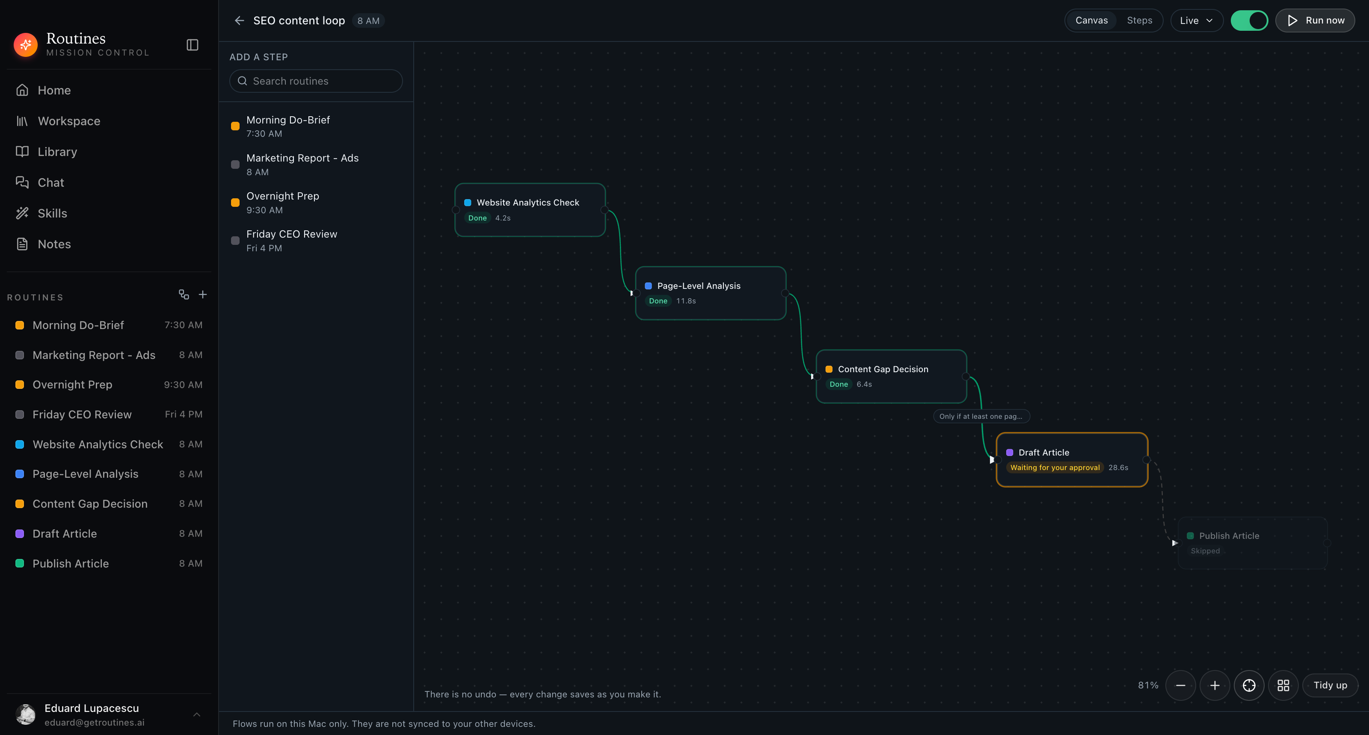The width and height of the screenshot is (1369, 735).
Task: Click the 'Only if at least one pag...' condition label
Action: point(981,417)
